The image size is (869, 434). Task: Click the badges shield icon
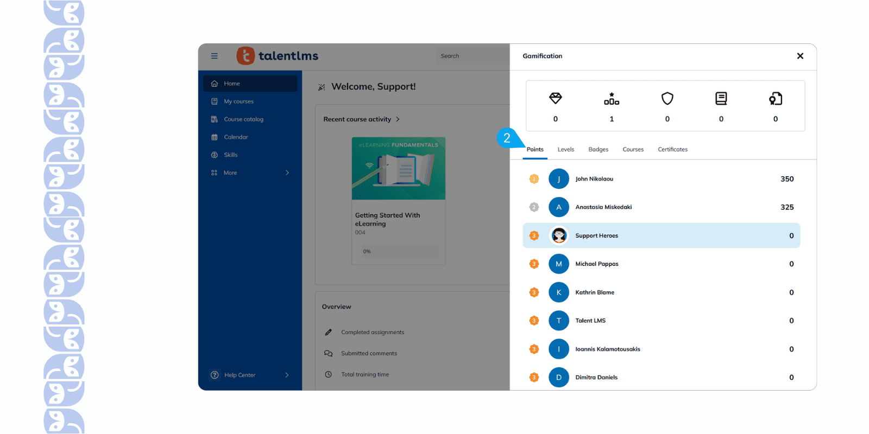[668, 98]
